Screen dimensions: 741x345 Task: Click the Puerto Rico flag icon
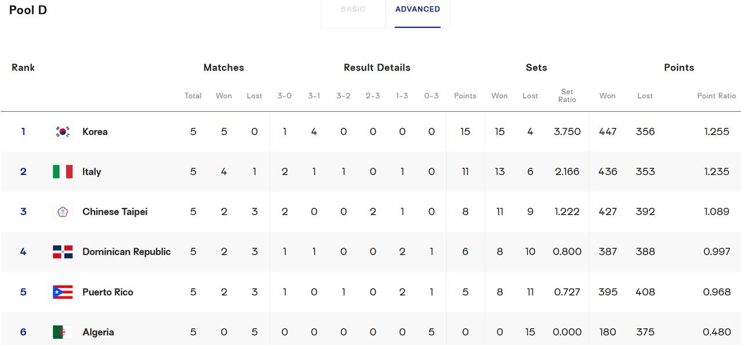pyautogui.click(x=63, y=292)
